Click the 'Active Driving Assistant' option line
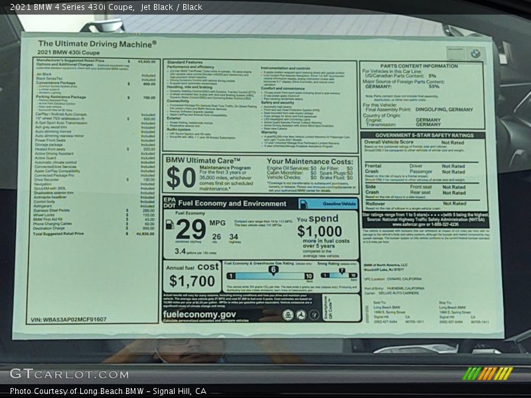Image resolution: width=531 pixels, height=398 pixels. pyautogui.click(x=95, y=153)
